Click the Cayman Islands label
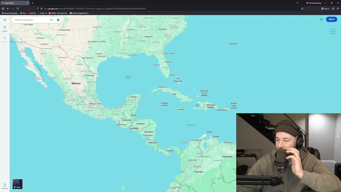Screen dimensions: 341x192 pyautogui.click(x=165, y=104)
